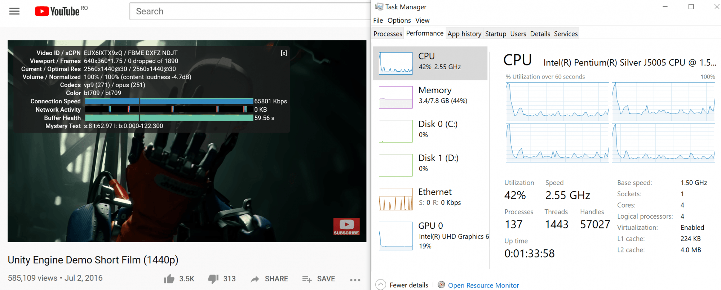Open the Startup tab
This screenshot has width=721, height=290.
click(496, 34)
